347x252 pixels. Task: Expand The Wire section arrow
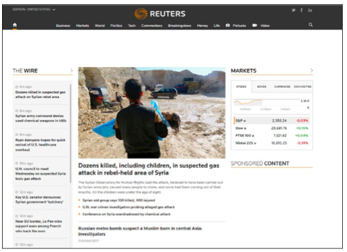(x=71, y=70)
